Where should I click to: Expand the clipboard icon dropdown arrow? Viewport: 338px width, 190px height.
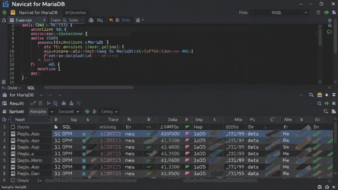click(x=143, y=20)
